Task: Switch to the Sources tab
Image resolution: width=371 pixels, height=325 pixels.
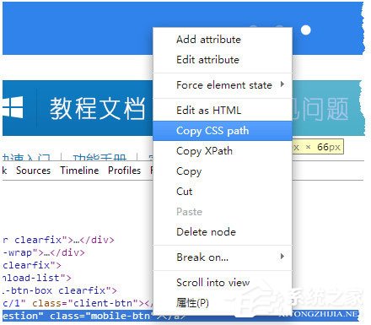Action: (x=34, y=171)
